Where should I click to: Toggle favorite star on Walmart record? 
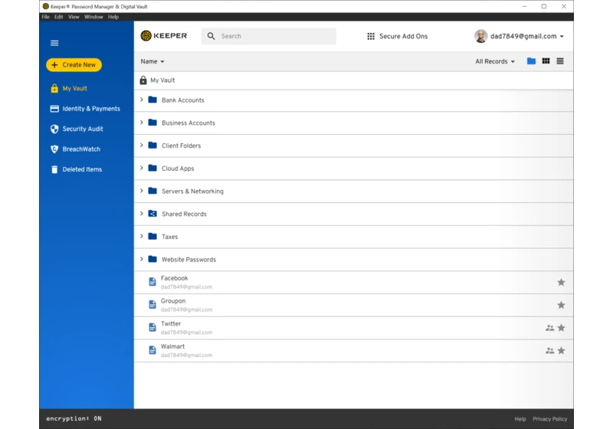561,350
